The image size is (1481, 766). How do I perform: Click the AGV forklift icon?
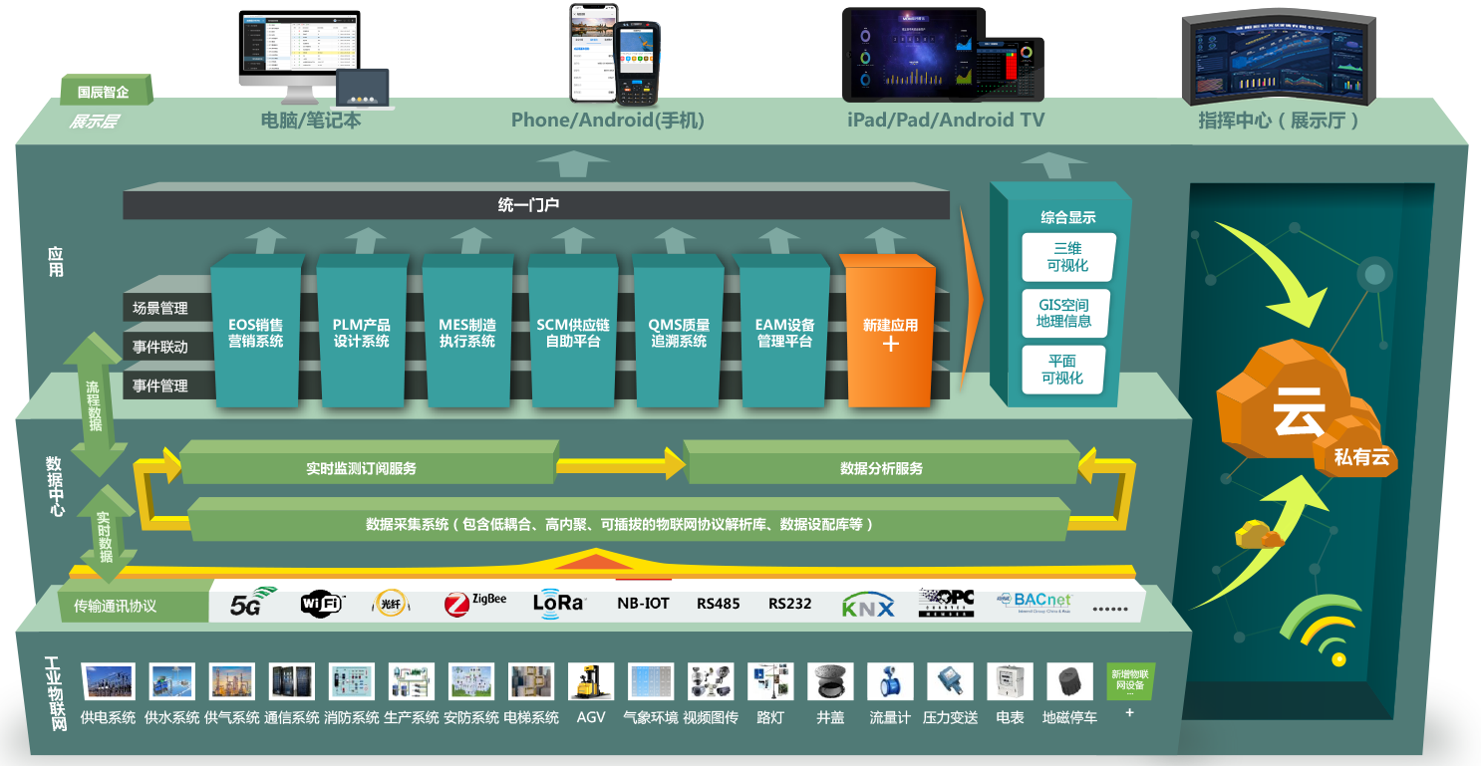(591, 682)
